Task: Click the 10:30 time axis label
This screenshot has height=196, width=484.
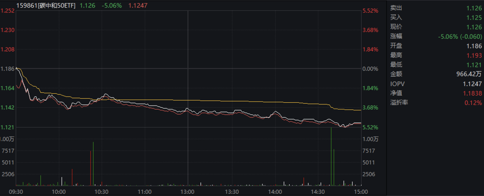Action: click(102, 192)
